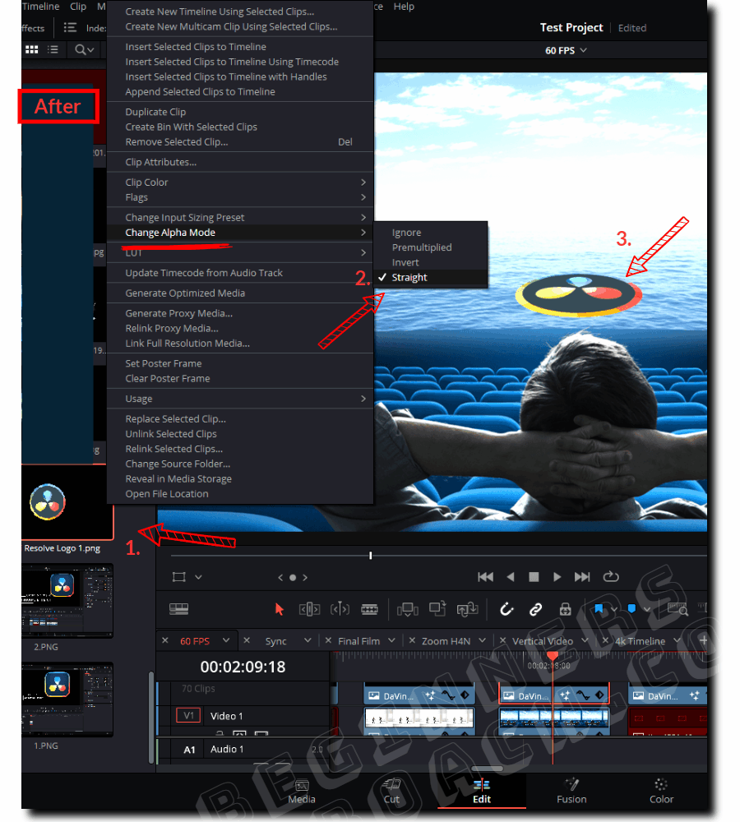Toggle loop playback in the viewer
740x822 pixels.
(x=610, y=577)
